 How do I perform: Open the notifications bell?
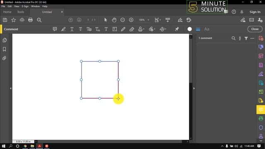coord(242,12)
